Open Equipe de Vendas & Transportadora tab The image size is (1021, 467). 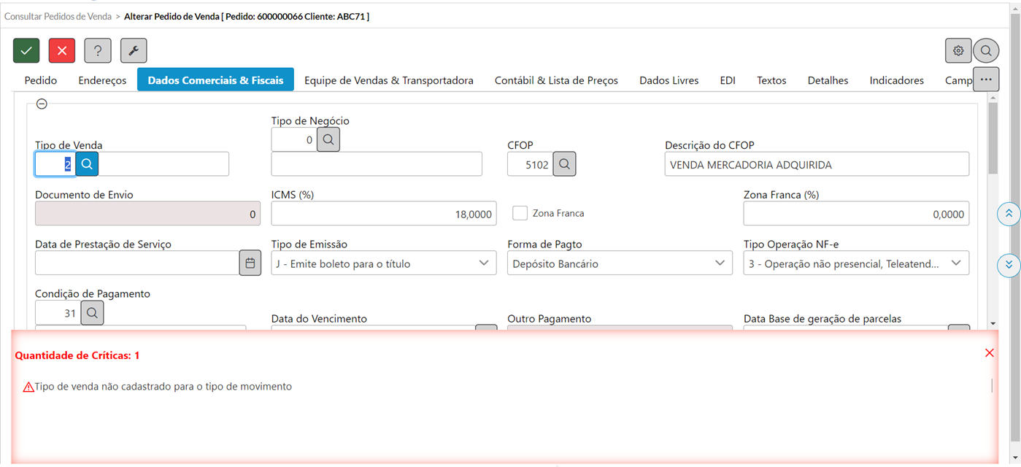point(389,80)
